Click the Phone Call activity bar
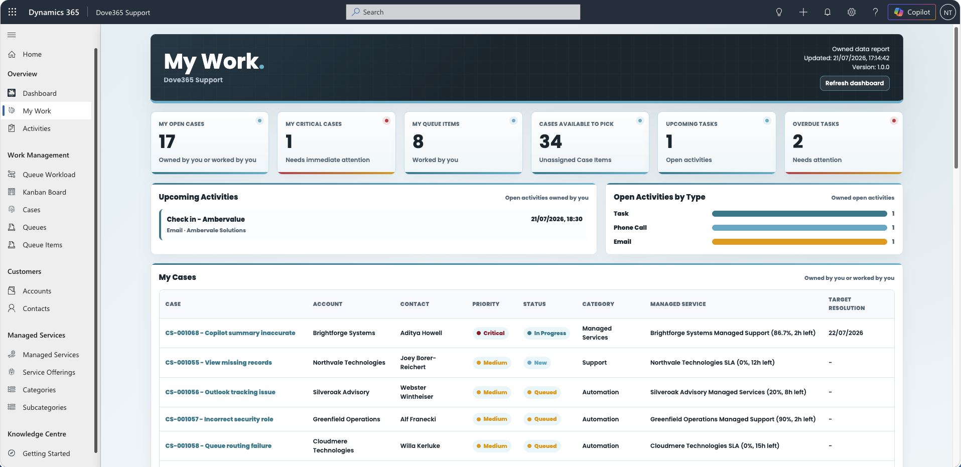The width and height of the screenshot is (961, 467). point(799,228)
